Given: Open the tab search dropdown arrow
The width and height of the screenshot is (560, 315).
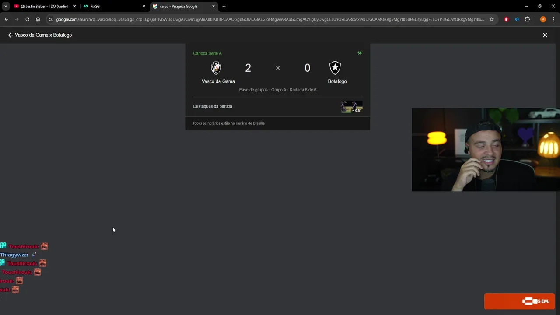Looking at the screenshot, I should click(x=6, y=6).
